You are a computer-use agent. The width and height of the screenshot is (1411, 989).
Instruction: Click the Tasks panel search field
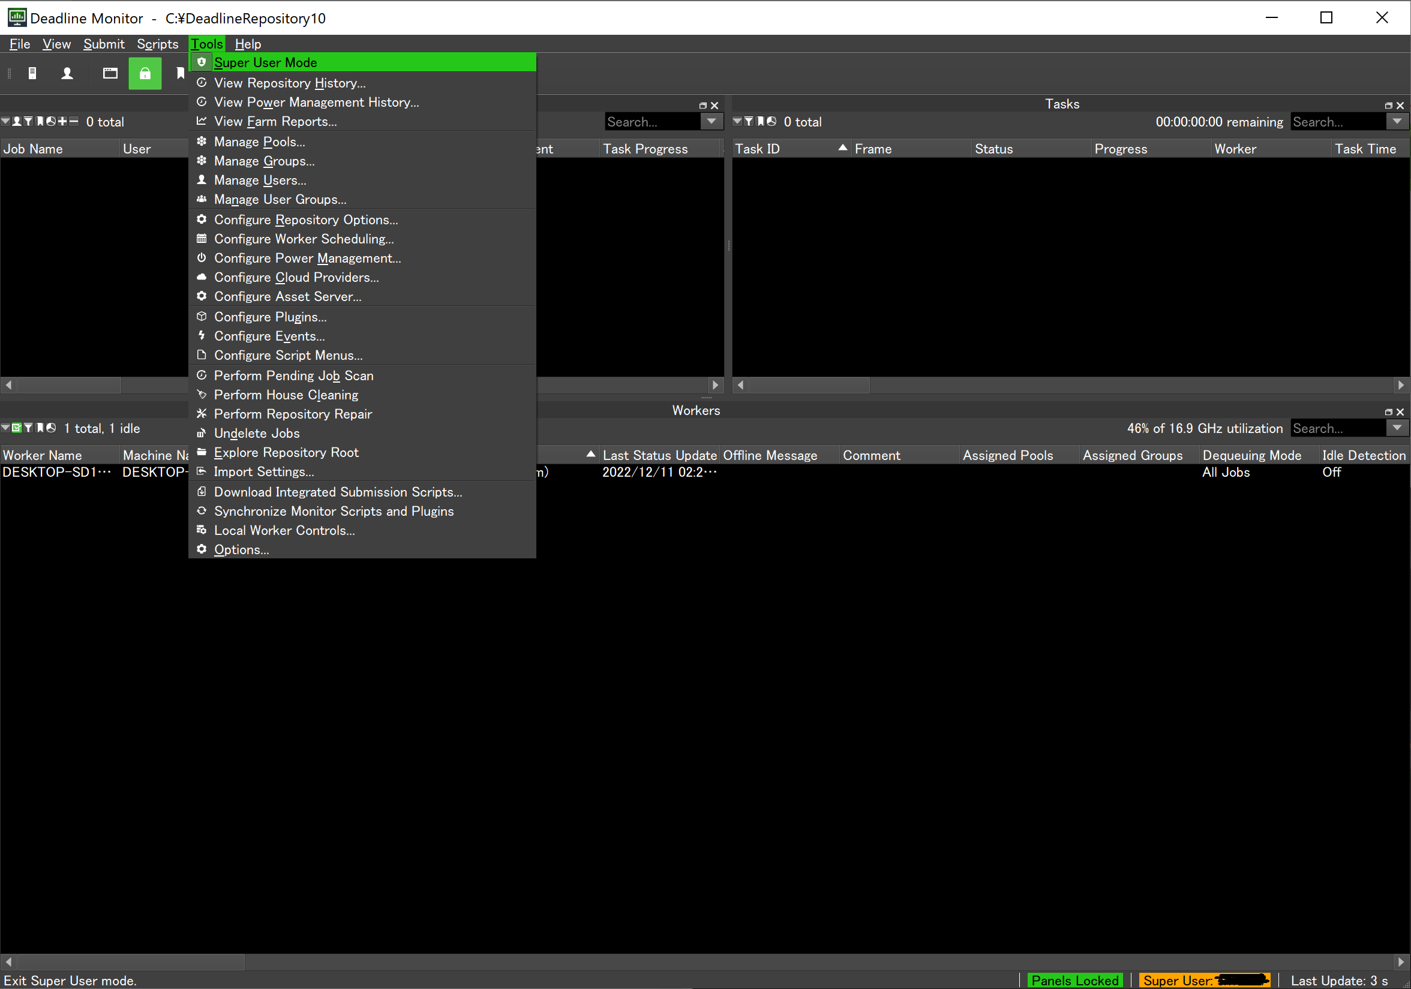(1337, 122)
